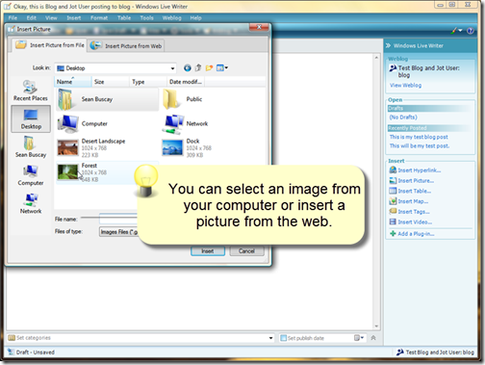Sort by the Type column header
This screenshot has width=485, height=365.
click(148, 82)
